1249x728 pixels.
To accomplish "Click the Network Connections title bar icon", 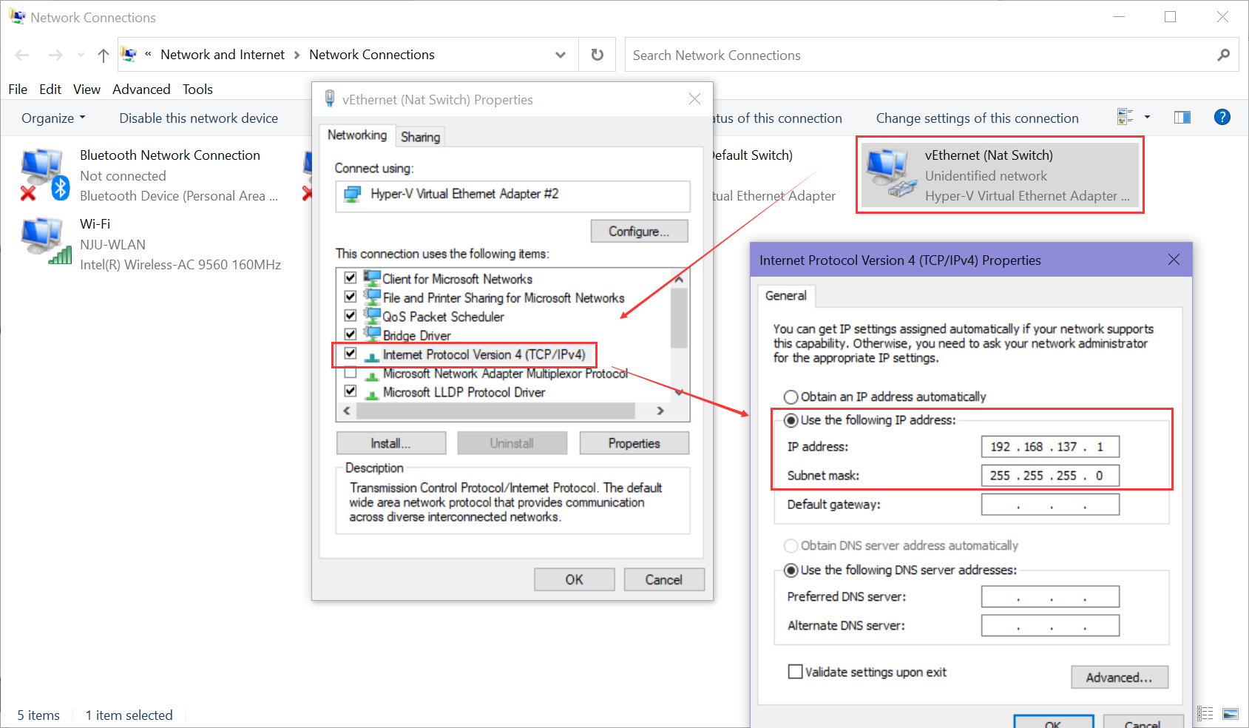I will point(17,16).
